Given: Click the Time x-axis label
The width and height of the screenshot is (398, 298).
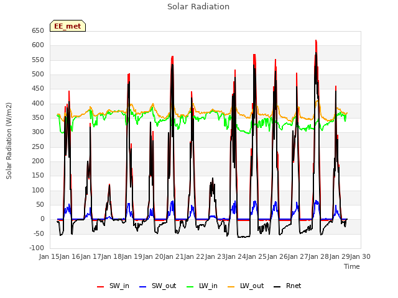Looking at the screenshot, I should coord(352,266).
